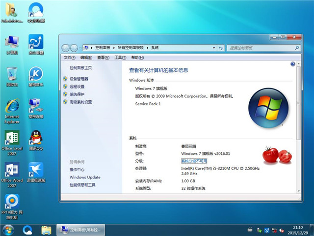This screenshot has width=314, height=236.
Task: Open 操作中心 link
Action: point(77,170)
